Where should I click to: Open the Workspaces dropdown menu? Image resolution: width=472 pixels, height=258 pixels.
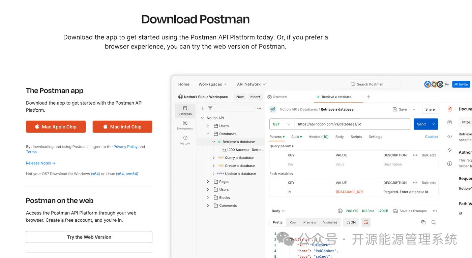(x=213, y=84)
